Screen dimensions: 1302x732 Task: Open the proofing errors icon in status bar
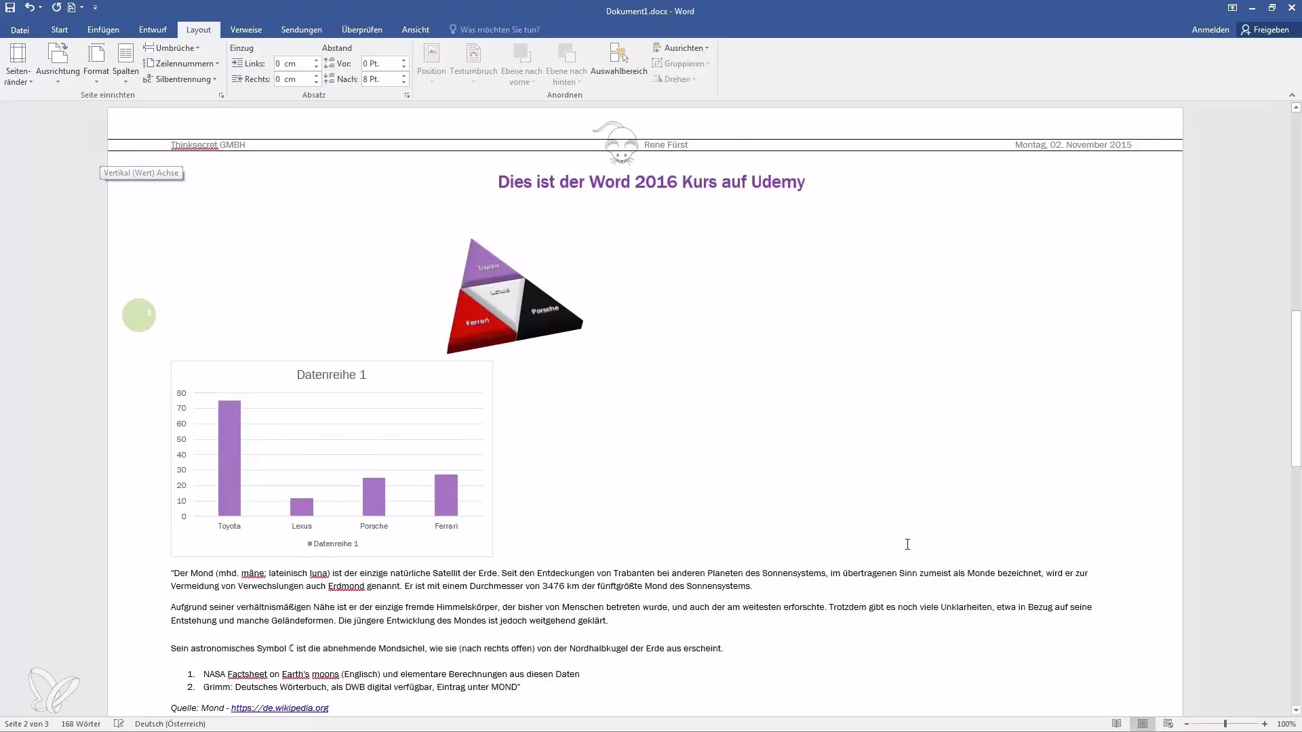pyautogui.click(x=119, y=724)
